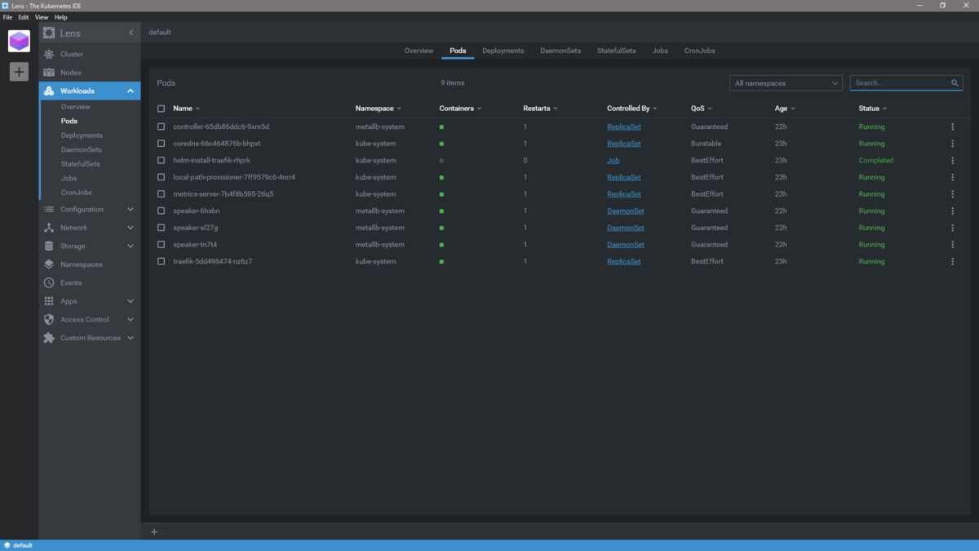Click the Completed status of helm-install-traefik

tap(875, 160)
